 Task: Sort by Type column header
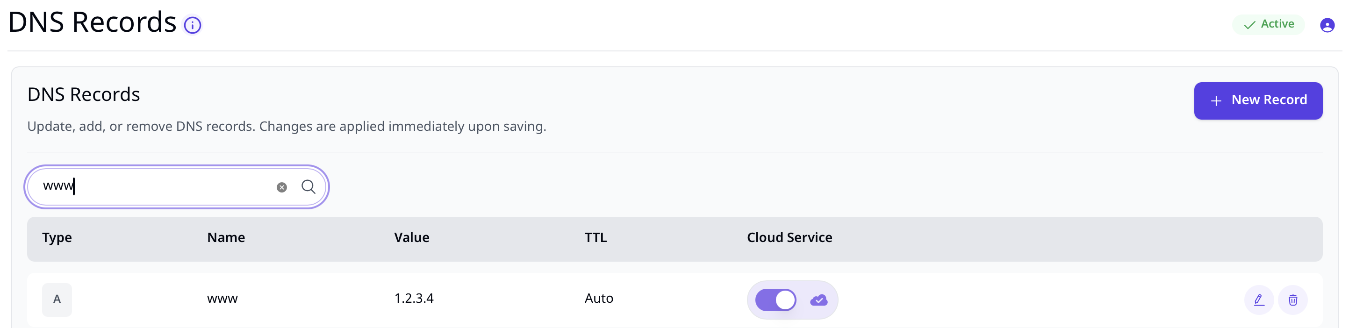pyautogui.click(x=57, y=237)
